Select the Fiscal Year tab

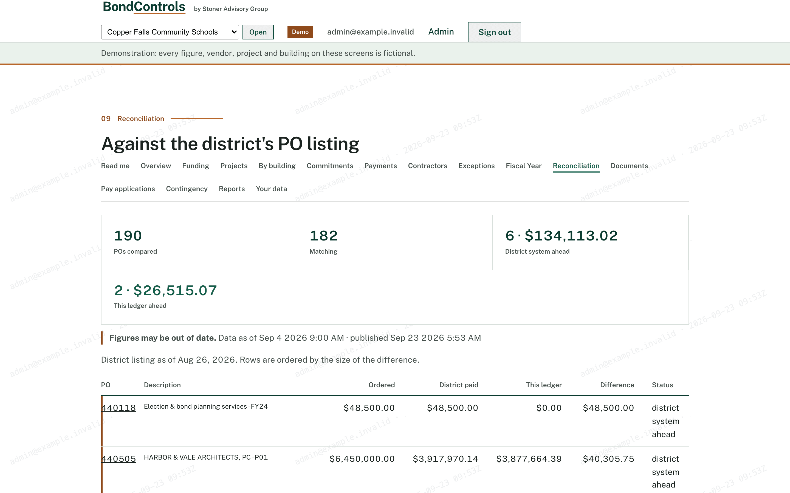524,166
